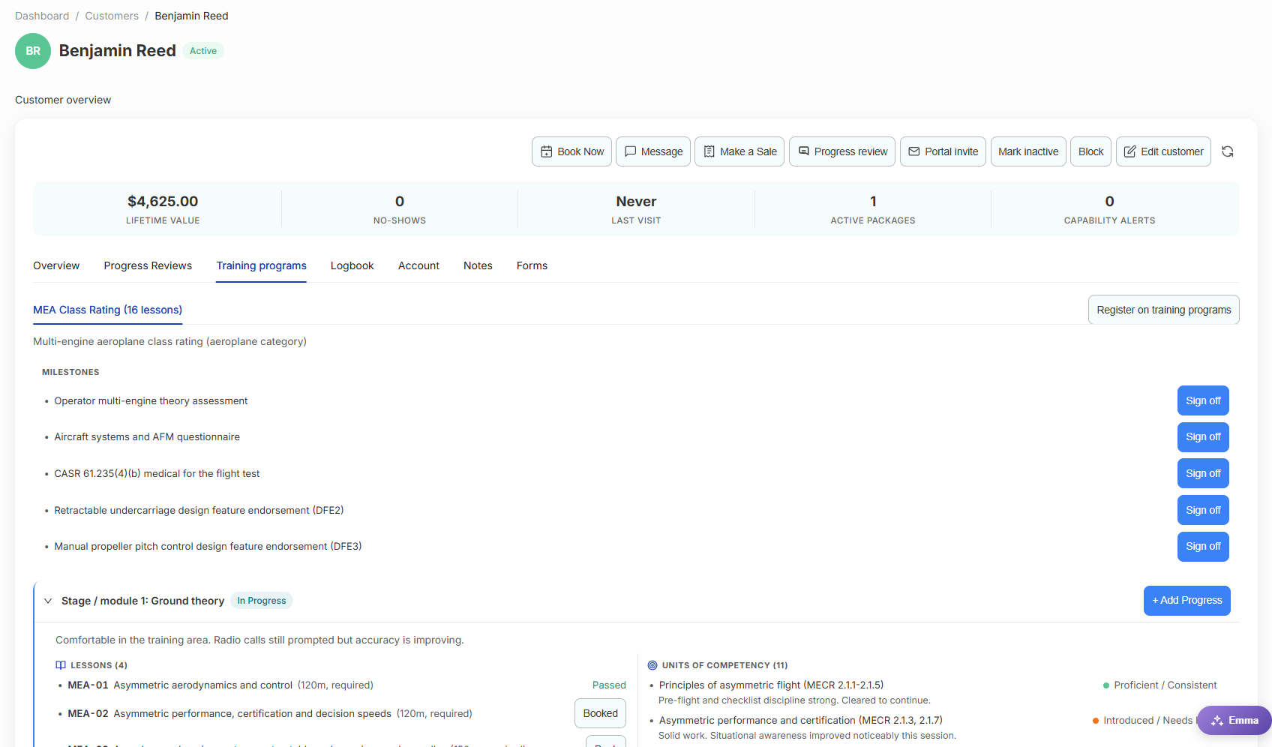
Task: Click the envelope icon on Portal invite
Action: click(914, 151)
